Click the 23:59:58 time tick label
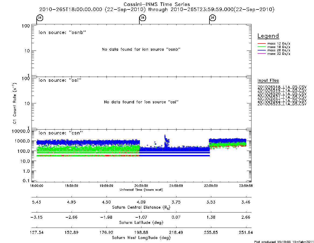314x243 pixels. click(246, 186)
